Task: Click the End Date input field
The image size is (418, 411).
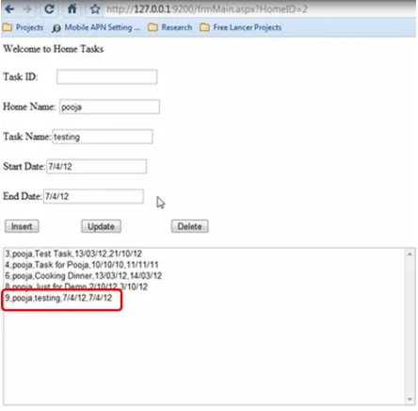Action: (93, 196)
